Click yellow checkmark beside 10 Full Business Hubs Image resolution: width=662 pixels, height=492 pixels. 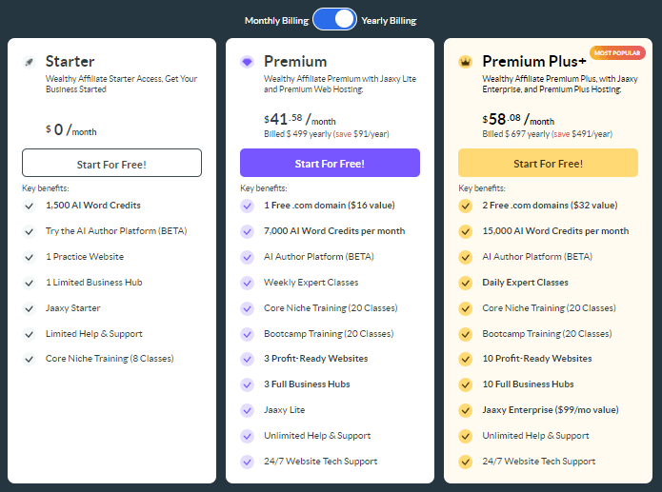[x=465, y=384]
